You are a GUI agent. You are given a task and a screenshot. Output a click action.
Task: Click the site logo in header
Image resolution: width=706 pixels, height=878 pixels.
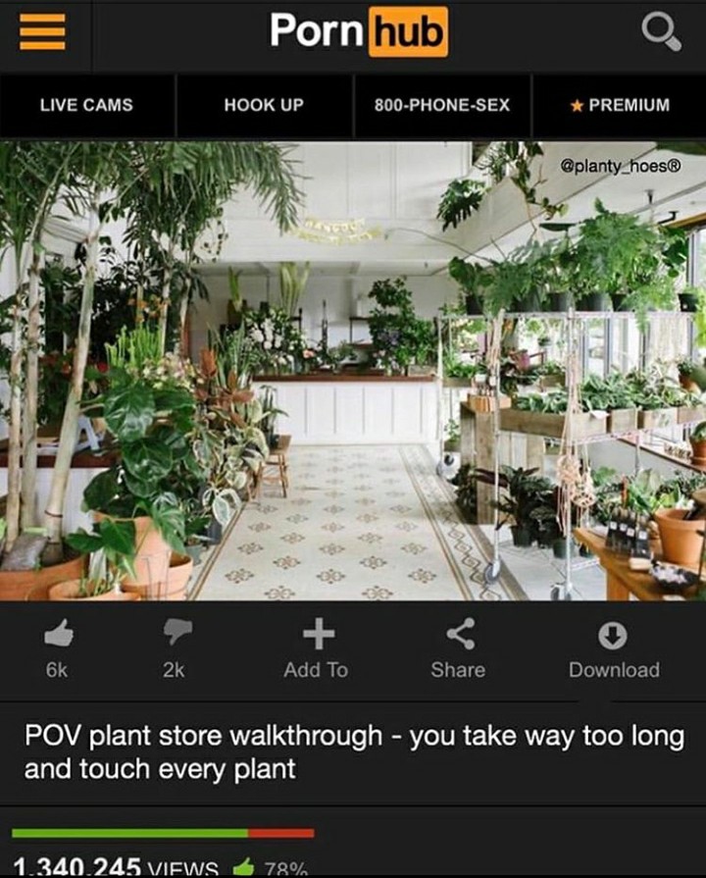point(359,31)
